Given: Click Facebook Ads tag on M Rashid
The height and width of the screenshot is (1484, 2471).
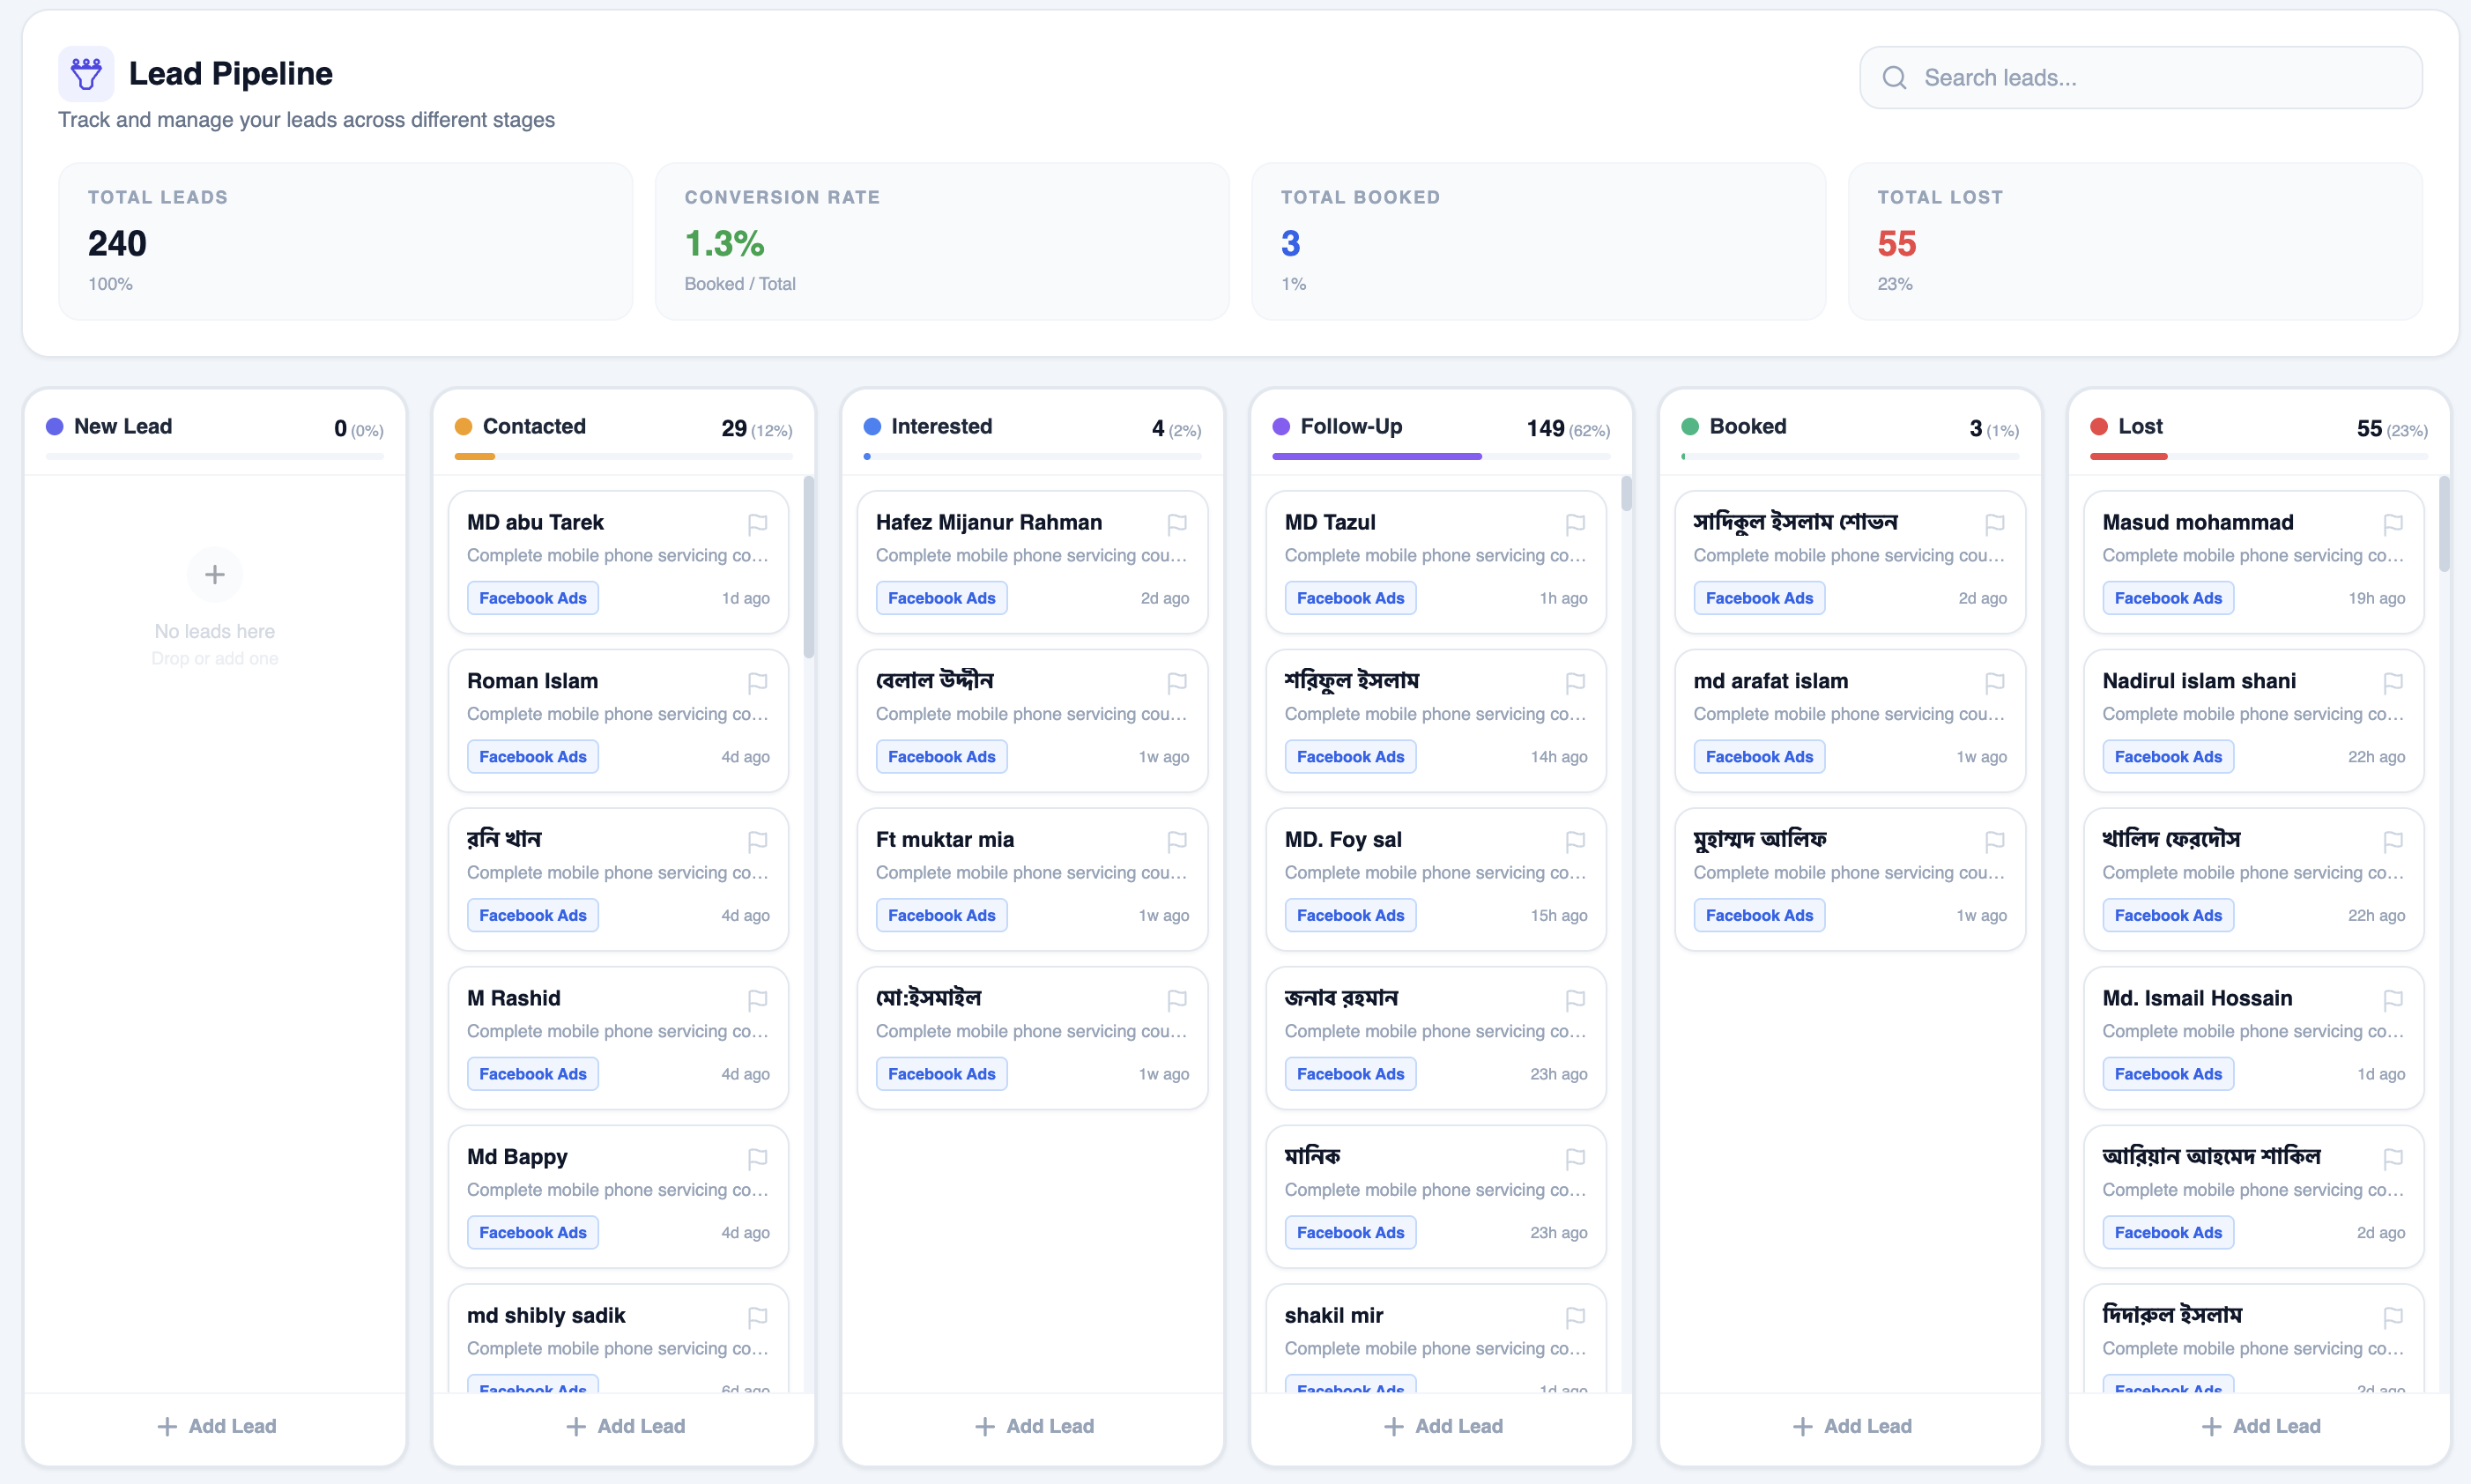Looking at the screenshot, I should coord(533,1075).
